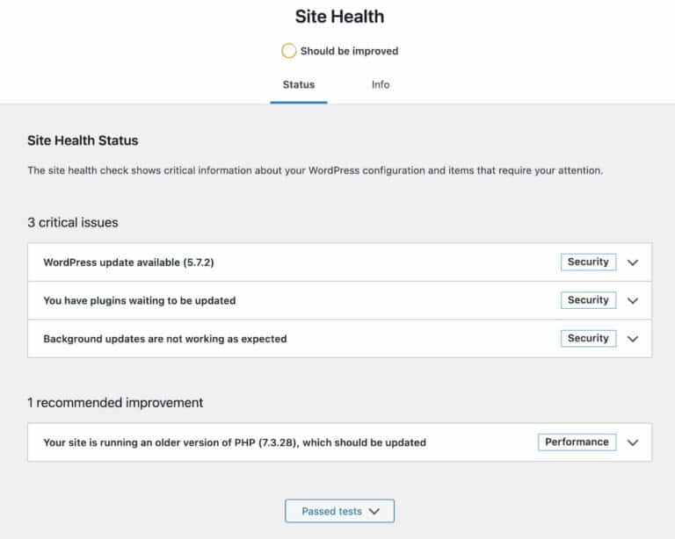Click the 'Should be improved' status circle icon
675x539 pixels.
(x=289, y=51)
